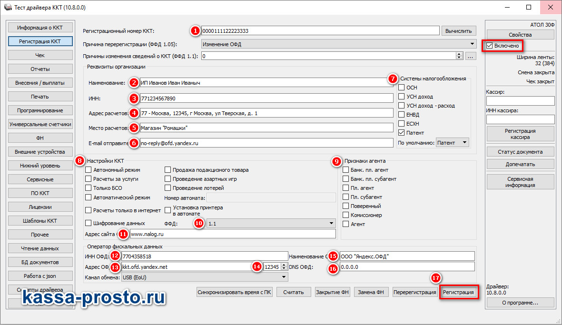Open 'По умолчанию' Патент dropdown
The height and width of the screenshot is (325, 562).
(x=453, y=143)
